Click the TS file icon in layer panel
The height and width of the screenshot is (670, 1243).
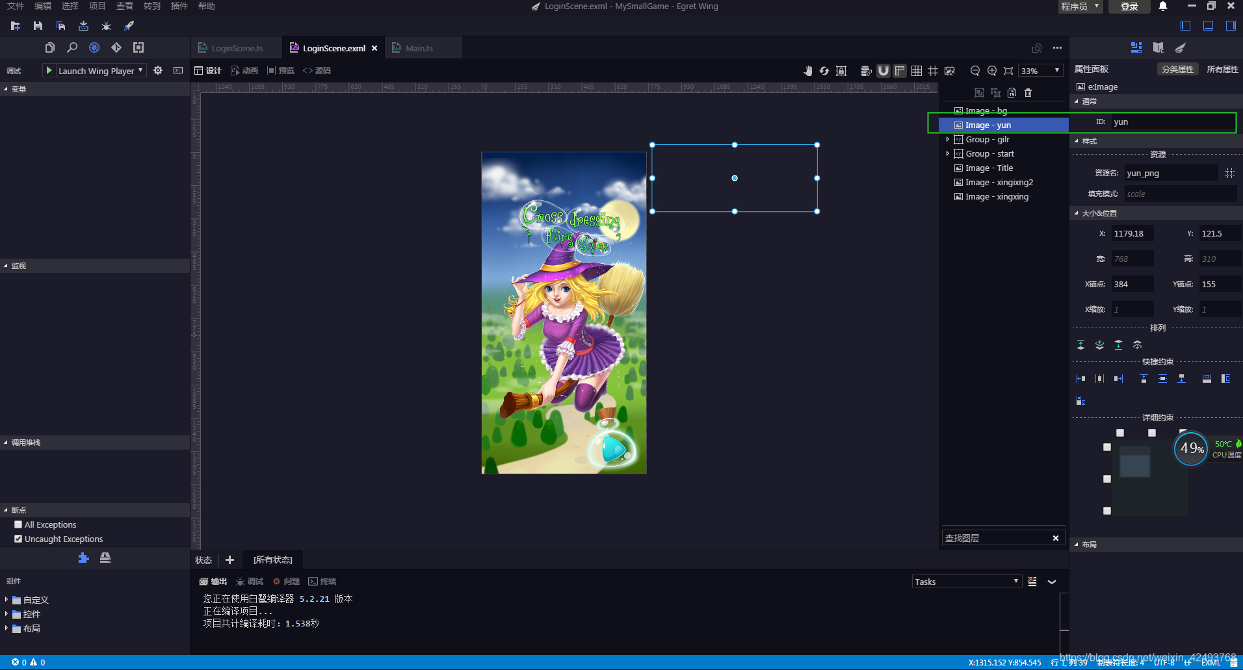tap(1012, 93)
